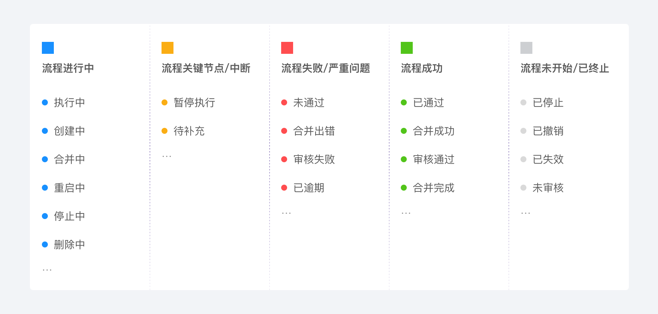Expand the ellipsis under 待补充
Screen dimensions: 658x314
pyautogui.click(x=167, y=156)
